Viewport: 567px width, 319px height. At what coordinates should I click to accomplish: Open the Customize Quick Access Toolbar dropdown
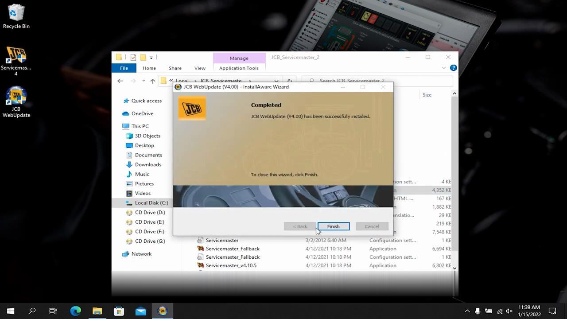point(151,58)
